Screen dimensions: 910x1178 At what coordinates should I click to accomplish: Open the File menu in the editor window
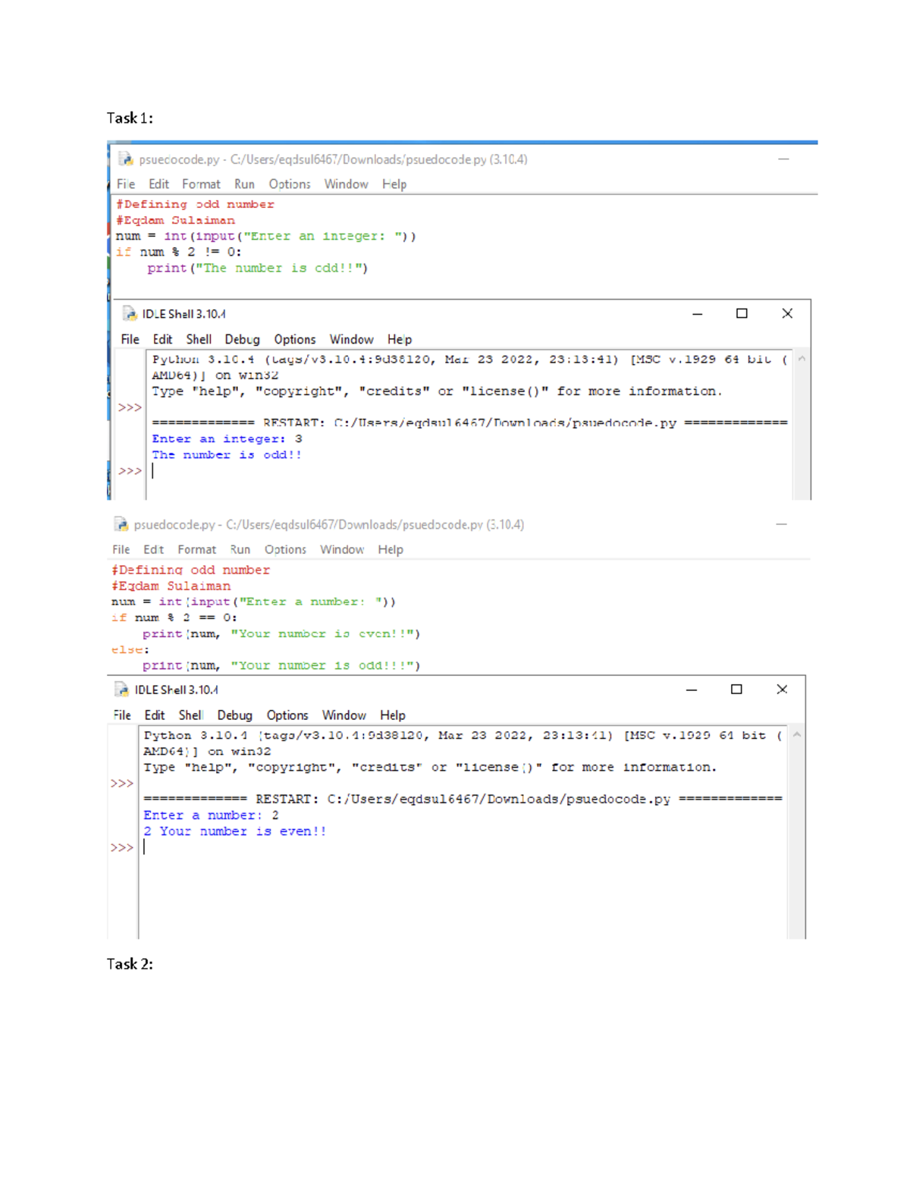125,184
